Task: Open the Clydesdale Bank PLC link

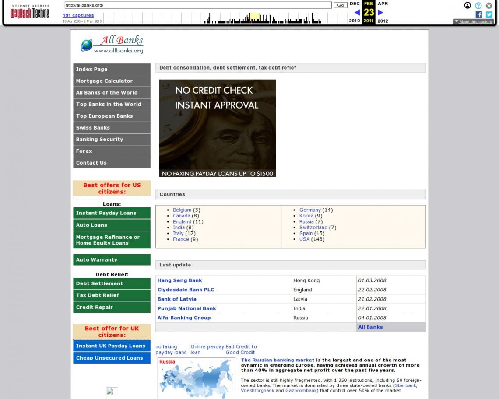Action: pyautogui.click(x=186, y=290)
